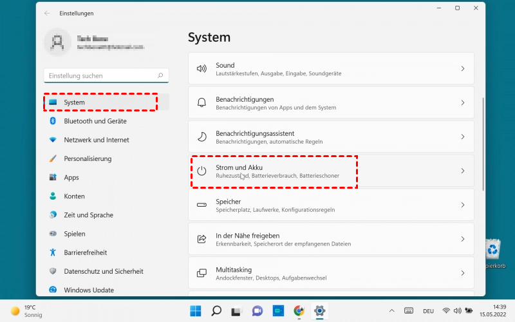The image size is (515, 322).
Task: Open the Sound settings title
Action: tap(225, 65)
